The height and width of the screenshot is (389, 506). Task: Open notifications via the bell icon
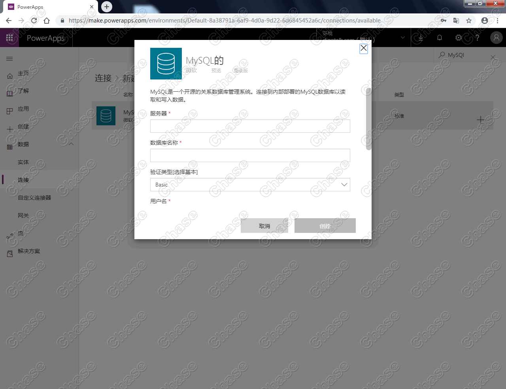pyautogui.click(x=440, y=38)
